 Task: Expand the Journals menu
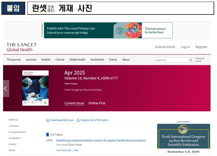click(31, 60)
